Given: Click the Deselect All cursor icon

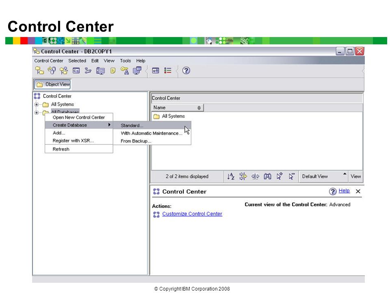Looking at the screenshot, I should (292, 176).
